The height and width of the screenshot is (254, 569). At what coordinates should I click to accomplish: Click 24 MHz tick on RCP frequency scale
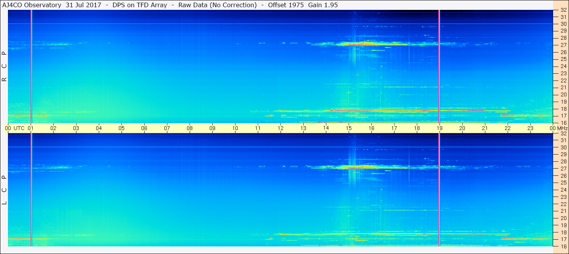tap(563, 66)
